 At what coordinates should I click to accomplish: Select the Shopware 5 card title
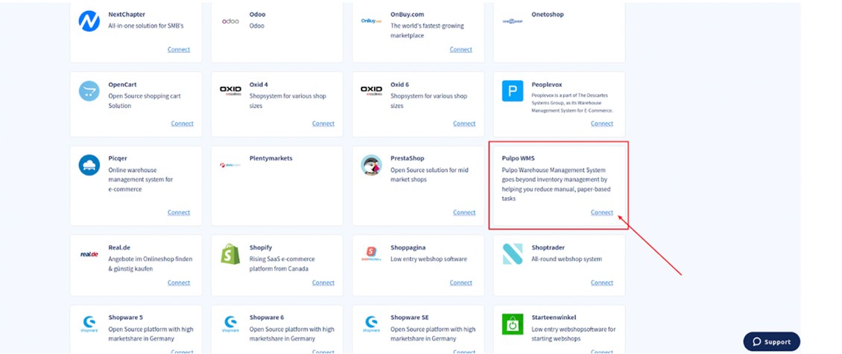126,318
